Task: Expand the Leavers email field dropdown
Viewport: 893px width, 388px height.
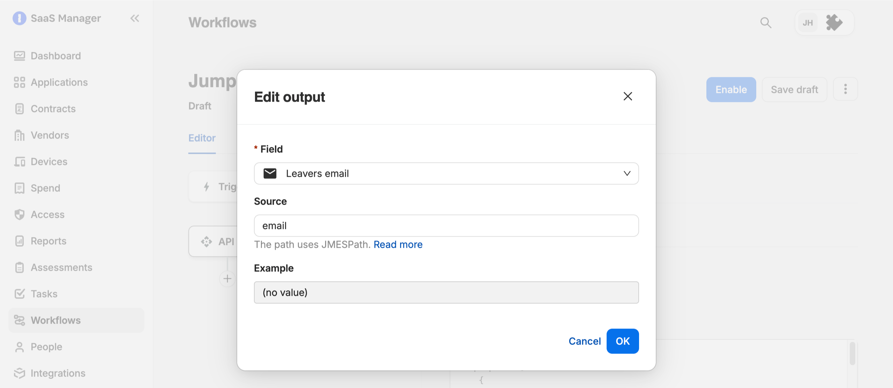Action: coord(446,173)
